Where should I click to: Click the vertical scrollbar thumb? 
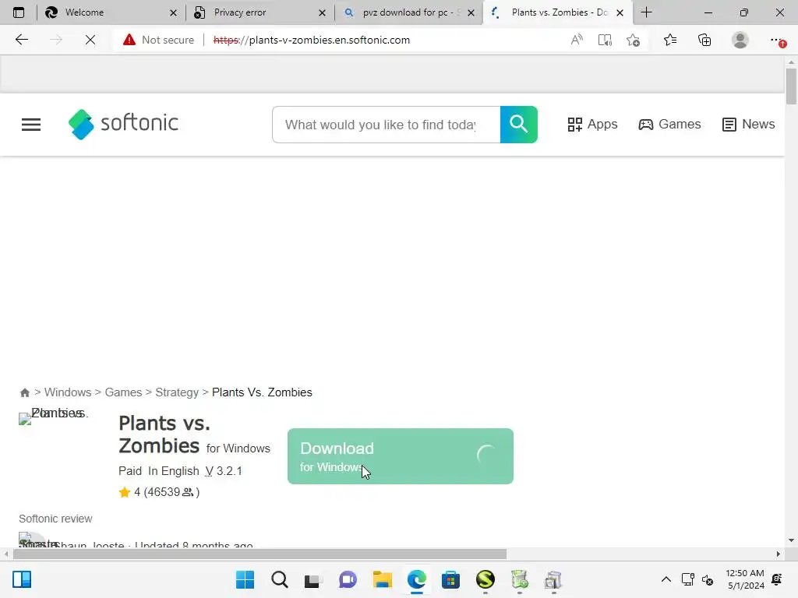(791, 86)
